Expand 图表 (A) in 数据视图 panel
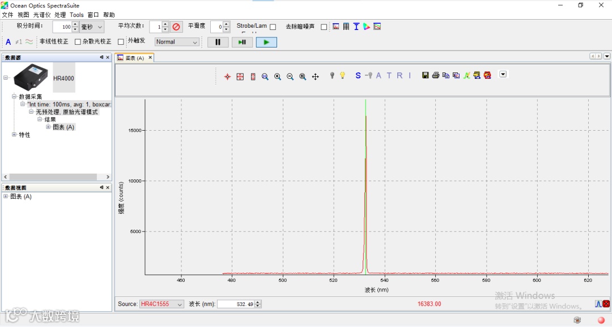 (x=6, y=196)
